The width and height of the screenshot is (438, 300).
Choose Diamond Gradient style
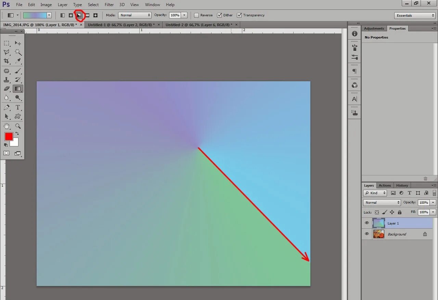[x=95, y=15]
